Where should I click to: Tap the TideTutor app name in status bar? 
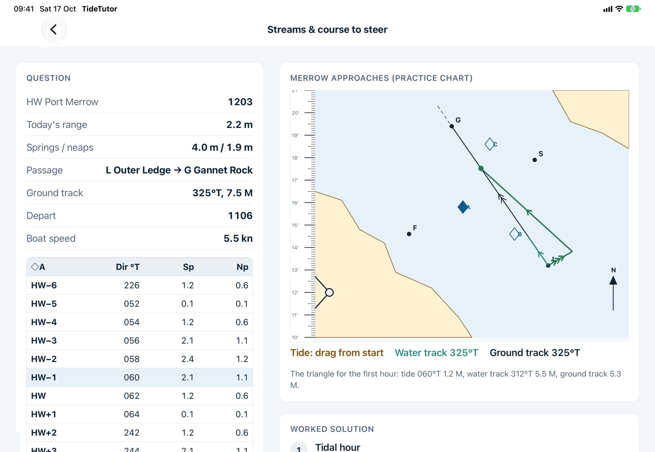pyautogui.click(x=99, y=9)
